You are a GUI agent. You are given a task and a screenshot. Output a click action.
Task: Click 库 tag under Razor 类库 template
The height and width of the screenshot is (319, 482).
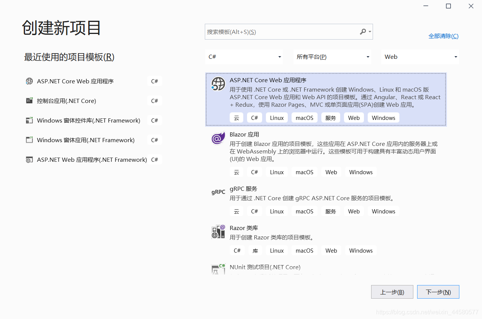[255, 250]
